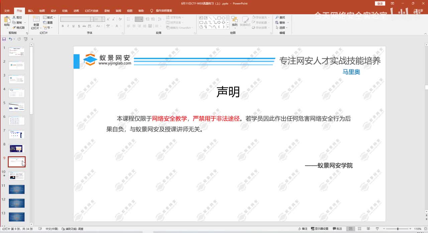The image size is (428, 233).
Task: Select slide 5 thumbnail
Action: pyautogui.click(x=17, y=107)
